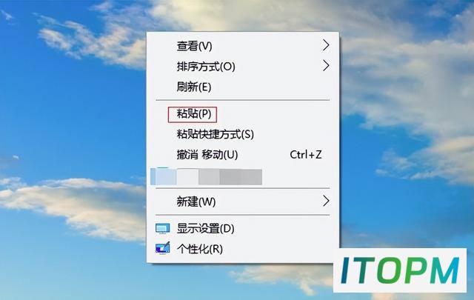Click the Ctrl+Z shortcut label
This screenshot has height=300, width=474.
pyautogui.click(x=306, y=155)
